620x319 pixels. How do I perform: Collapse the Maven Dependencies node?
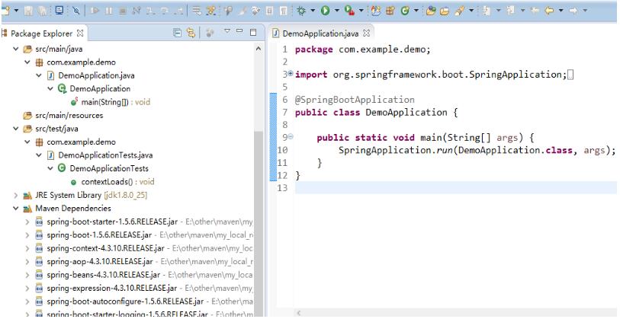point(16,209)
